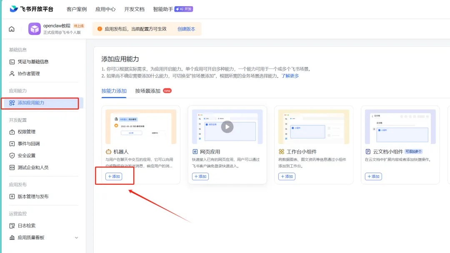450x253 pixels.
Task: Add the 机器人 capability
Action: 114,176
